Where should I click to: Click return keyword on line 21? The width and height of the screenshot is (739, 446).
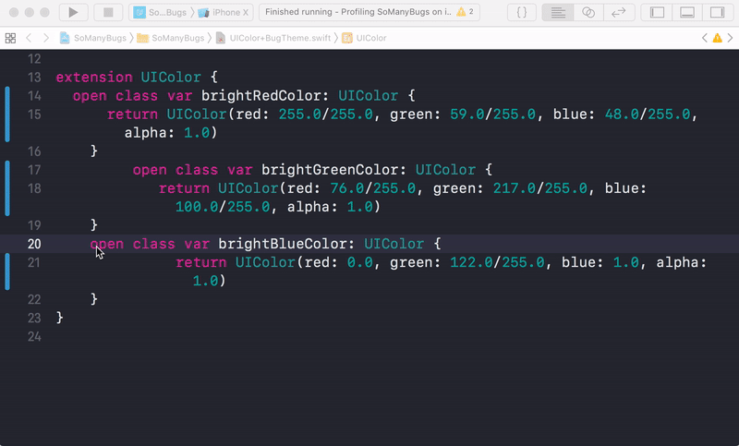[201, 262]
